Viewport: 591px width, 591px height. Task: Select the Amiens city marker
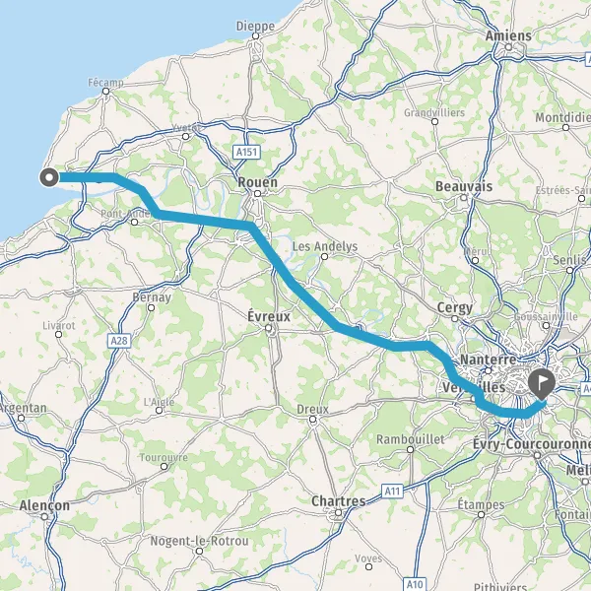coord(508,47)
